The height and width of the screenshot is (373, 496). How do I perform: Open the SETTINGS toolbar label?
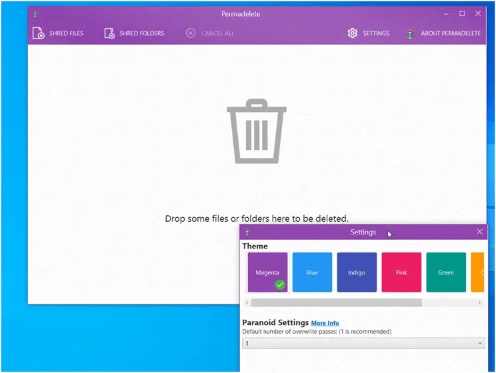pos(376,33)
